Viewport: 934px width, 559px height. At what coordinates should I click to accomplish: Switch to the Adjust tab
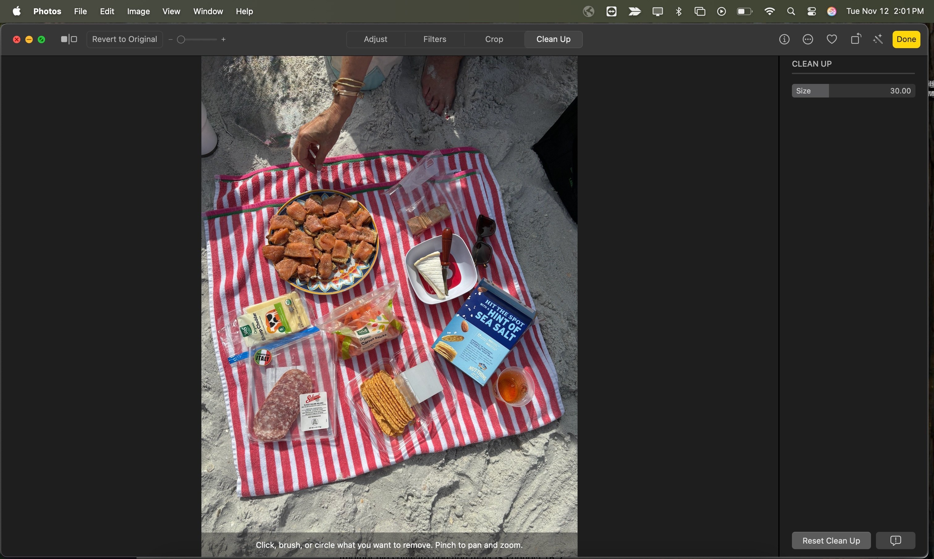(x=375, y=39)
